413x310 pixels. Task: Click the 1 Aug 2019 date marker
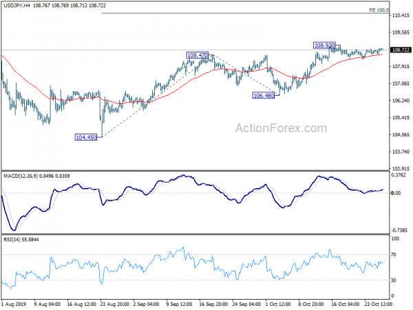(x=14, y=304)
